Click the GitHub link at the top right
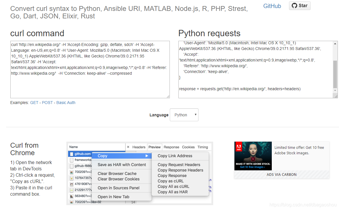 tap(272, 6)
